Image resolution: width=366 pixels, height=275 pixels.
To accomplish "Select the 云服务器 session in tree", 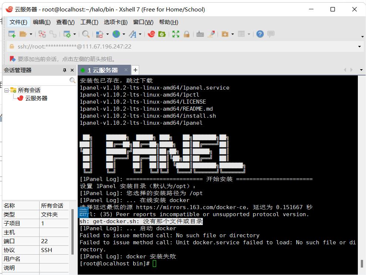I will pyautogui.click(x=36, y=98).
